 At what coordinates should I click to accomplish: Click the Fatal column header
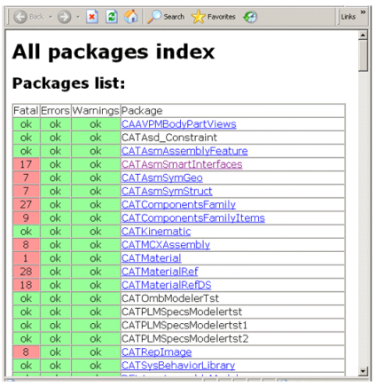[26, 111]
